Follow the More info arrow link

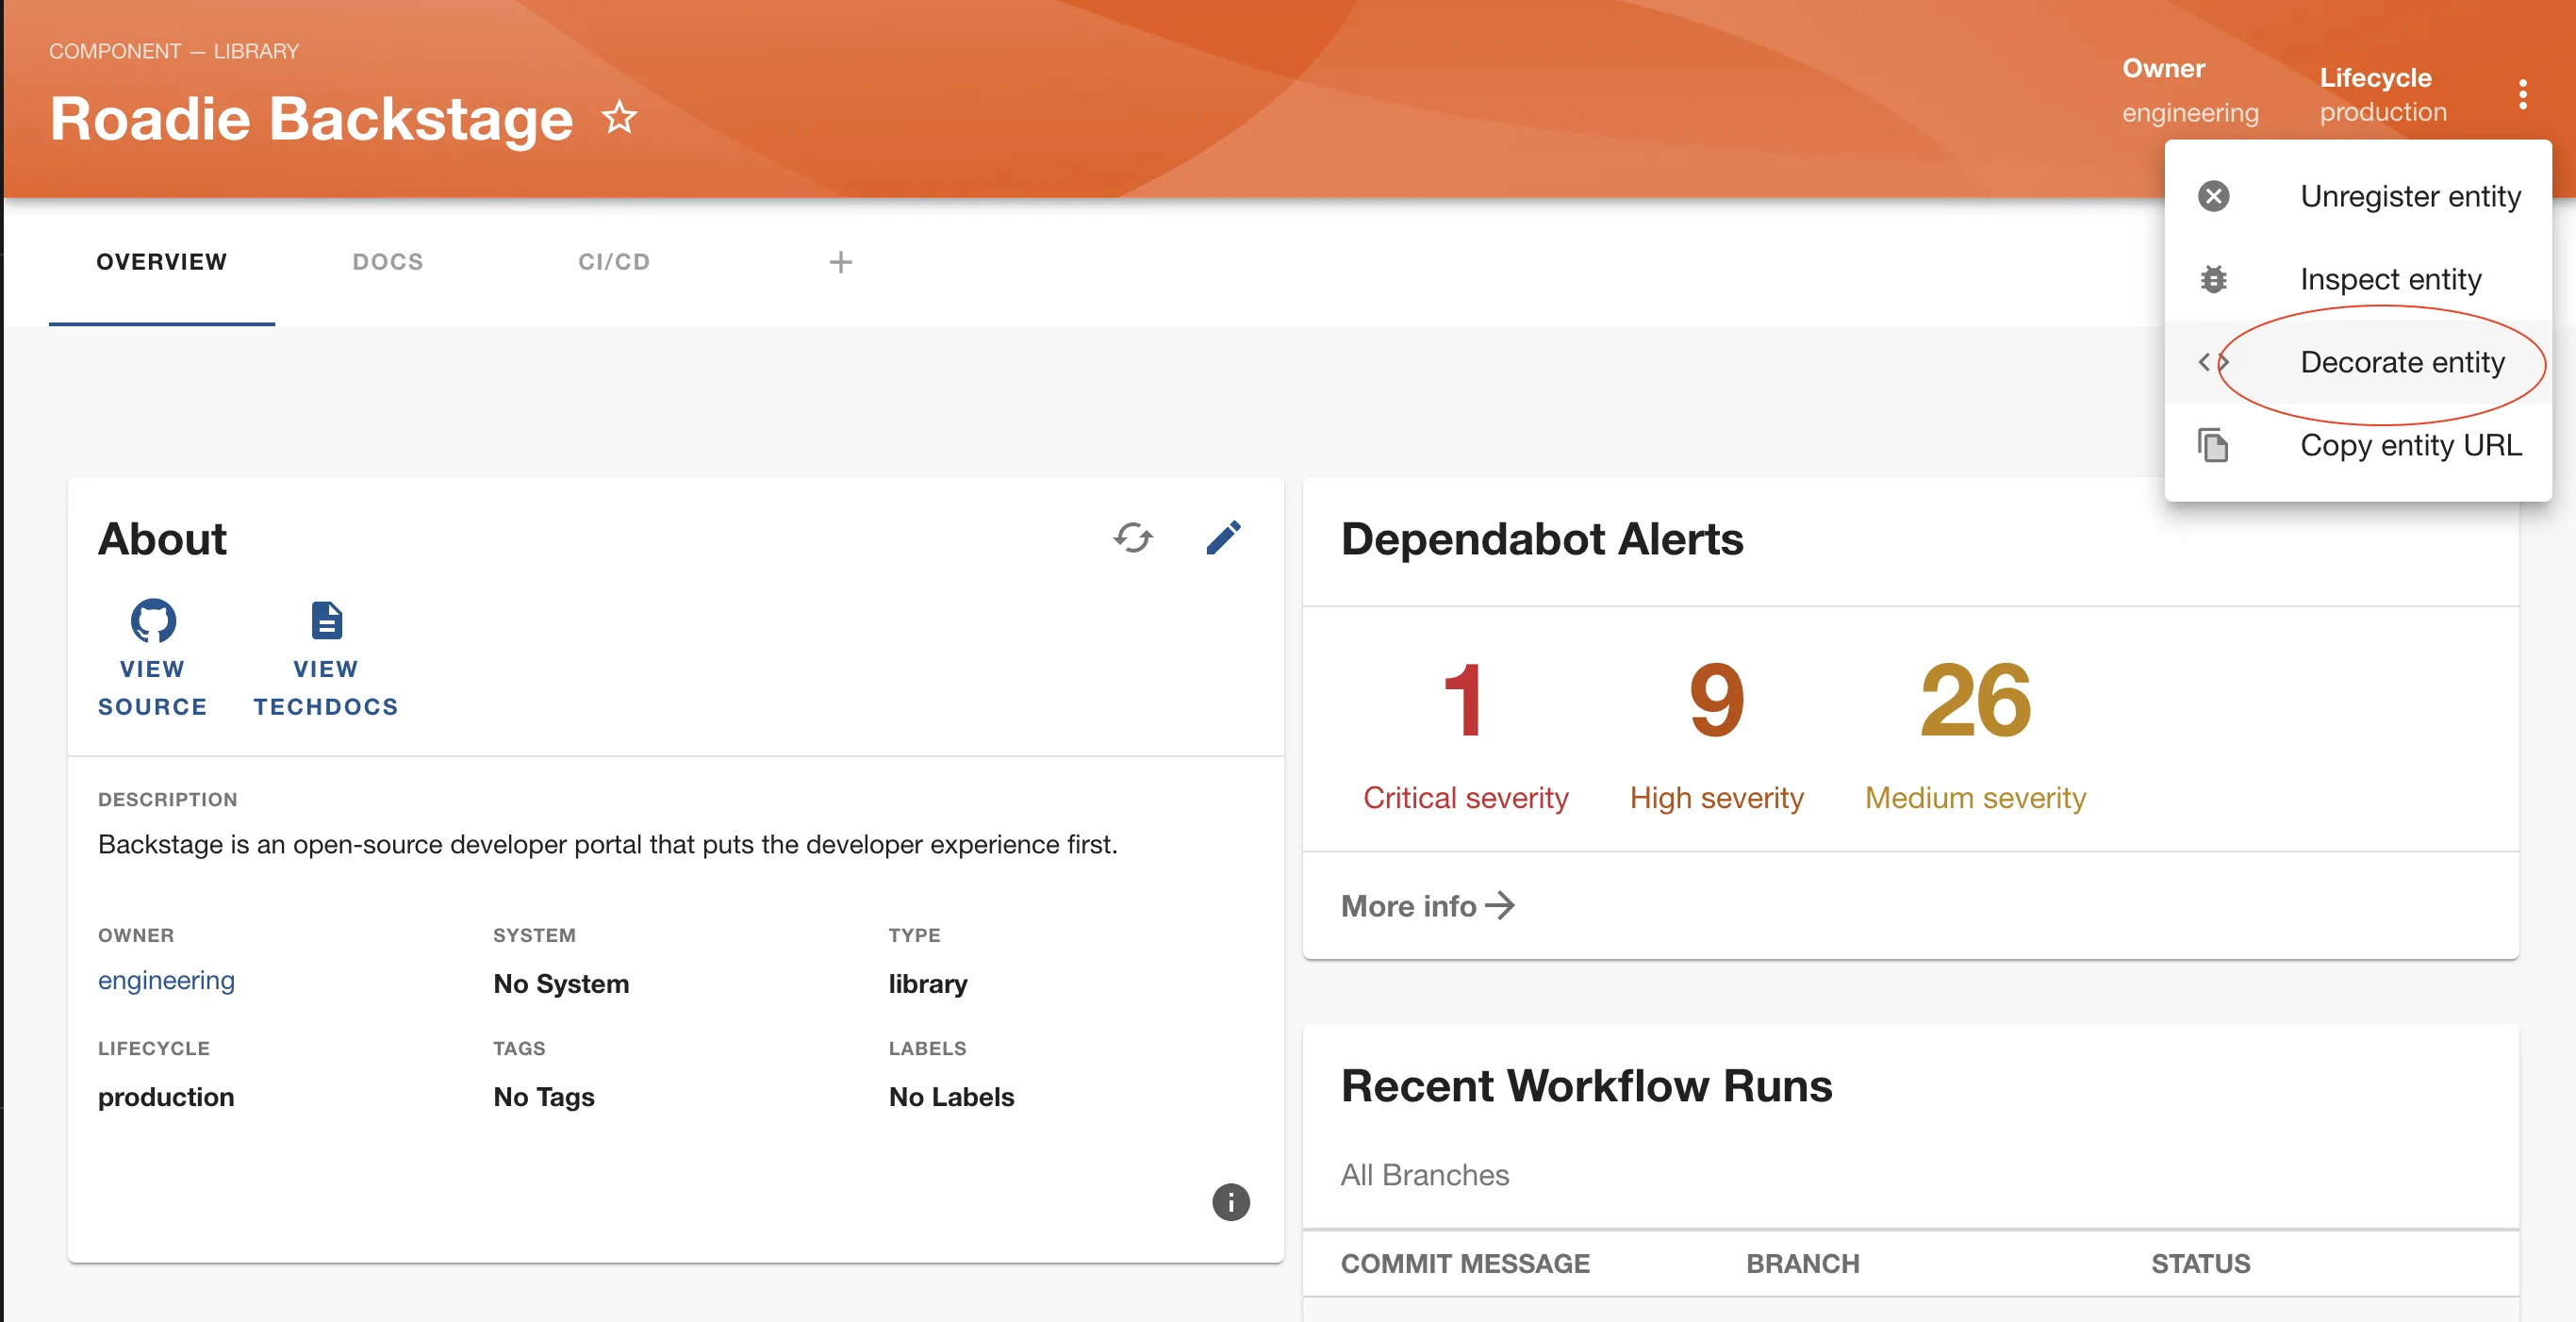1427,906
